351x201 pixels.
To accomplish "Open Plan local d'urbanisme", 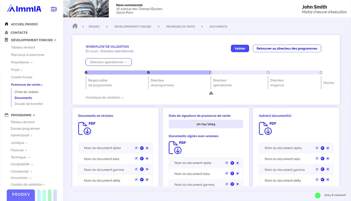I will pyautogui.click(x=28, y=55).
